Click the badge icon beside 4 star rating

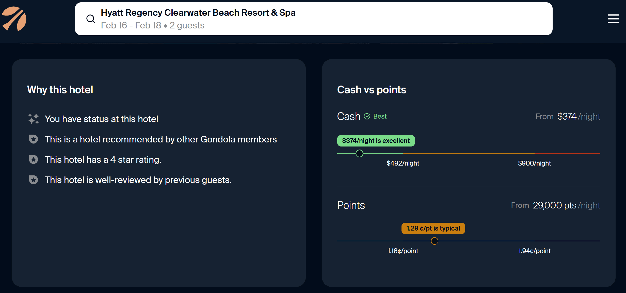33,159
